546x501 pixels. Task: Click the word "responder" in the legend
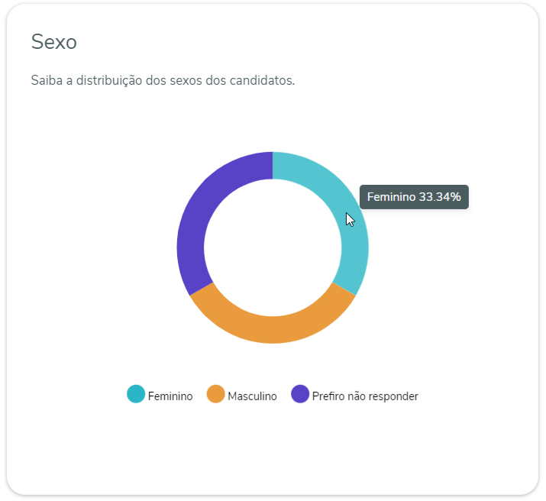pos(394,396)
